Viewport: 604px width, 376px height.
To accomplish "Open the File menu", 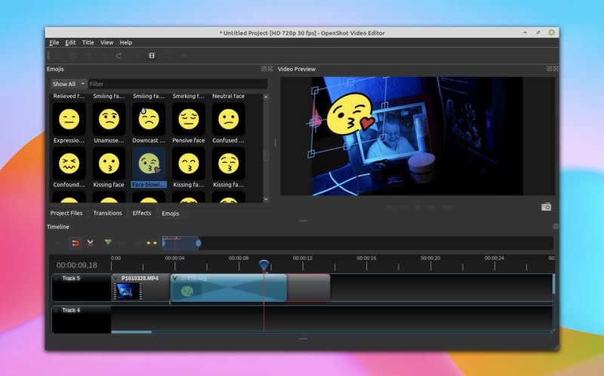I will pos(54,42).
